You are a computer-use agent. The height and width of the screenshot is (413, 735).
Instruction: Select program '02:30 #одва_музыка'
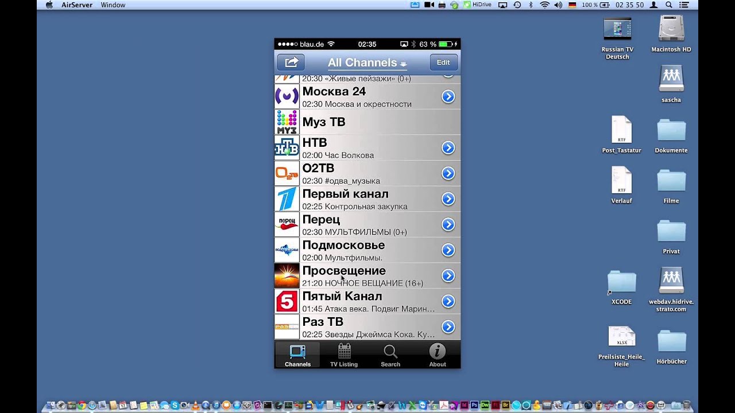click(x=341, y=181)
